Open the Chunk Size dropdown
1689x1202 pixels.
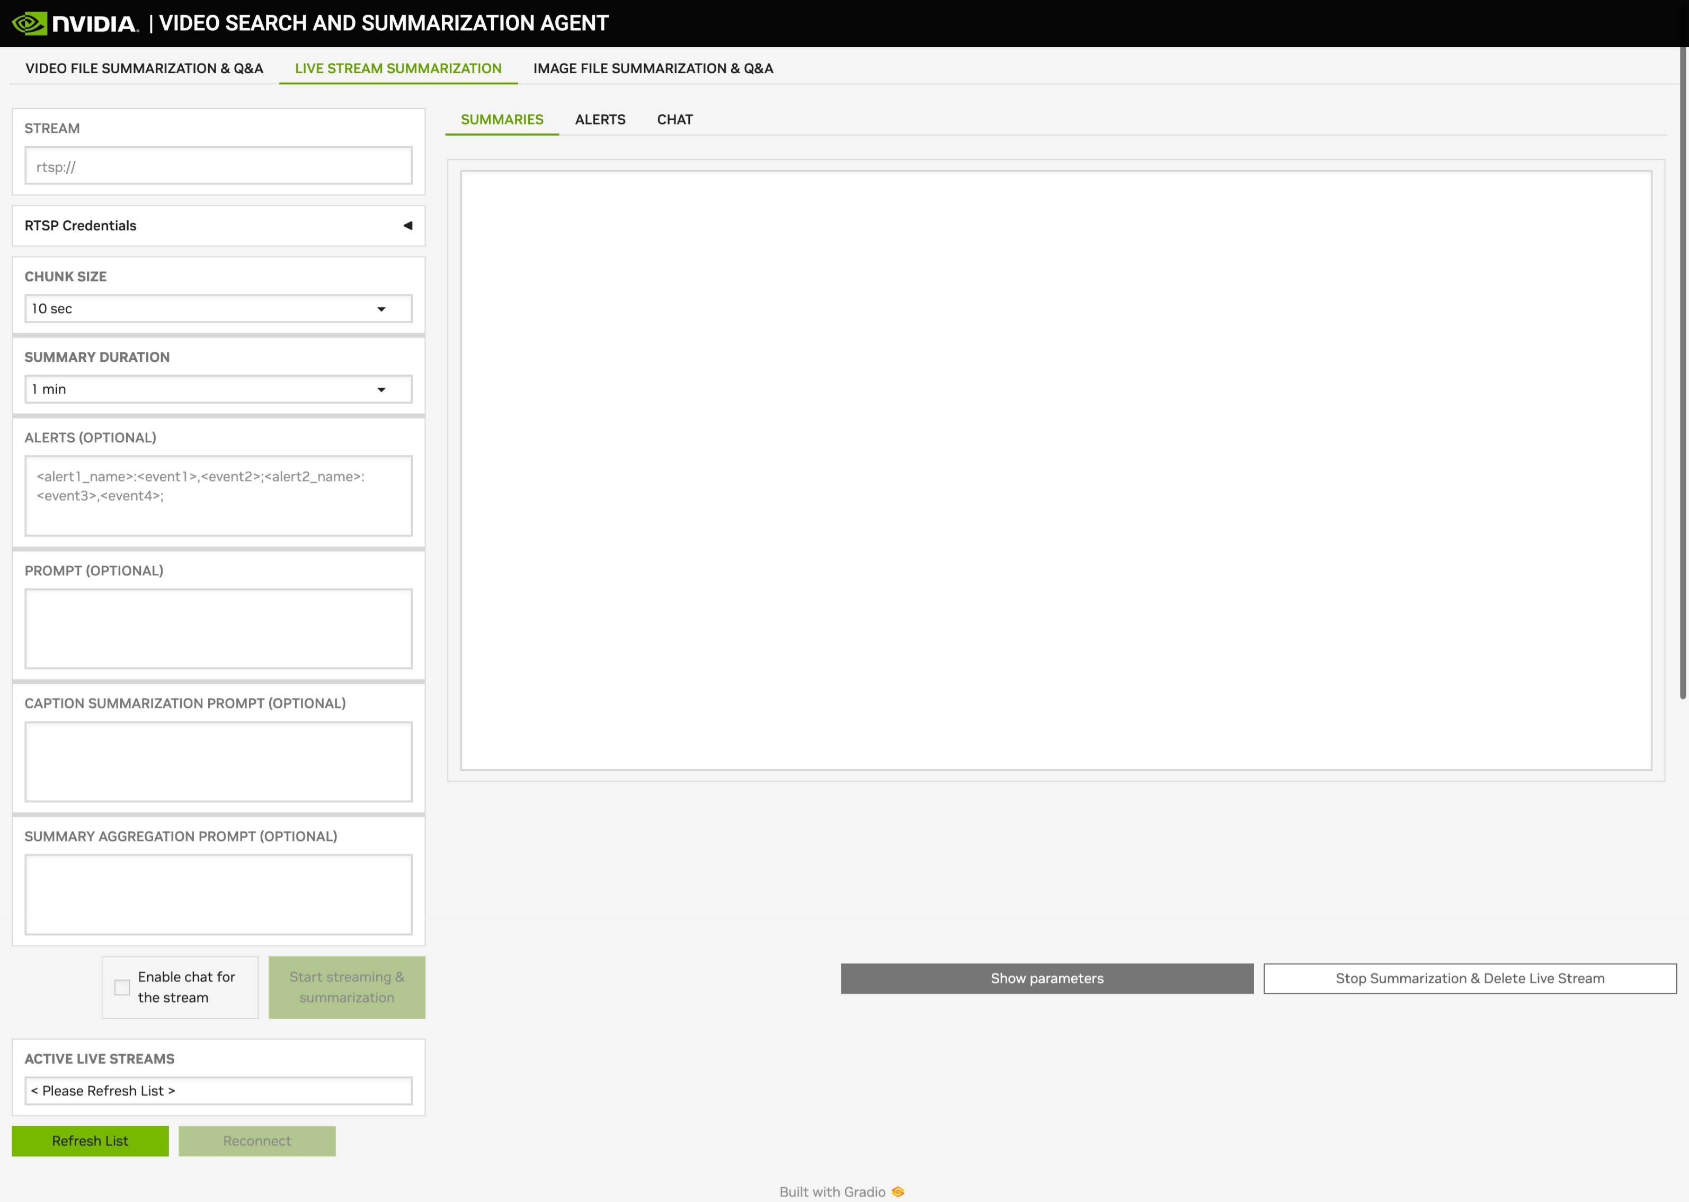218,309
